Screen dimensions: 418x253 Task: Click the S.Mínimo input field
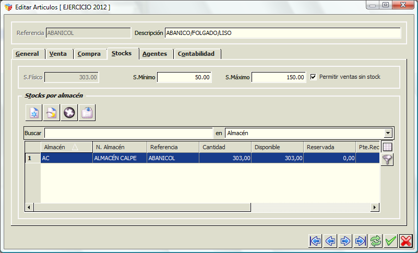tap(184, 77)
